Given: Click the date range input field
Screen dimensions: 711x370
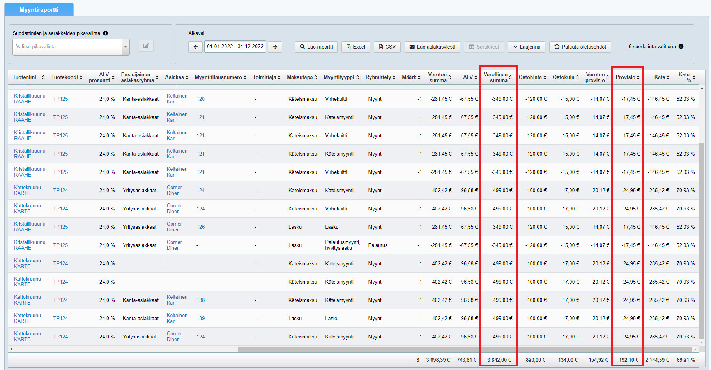Looking at the screenshot, I should [x=235, y=46].
